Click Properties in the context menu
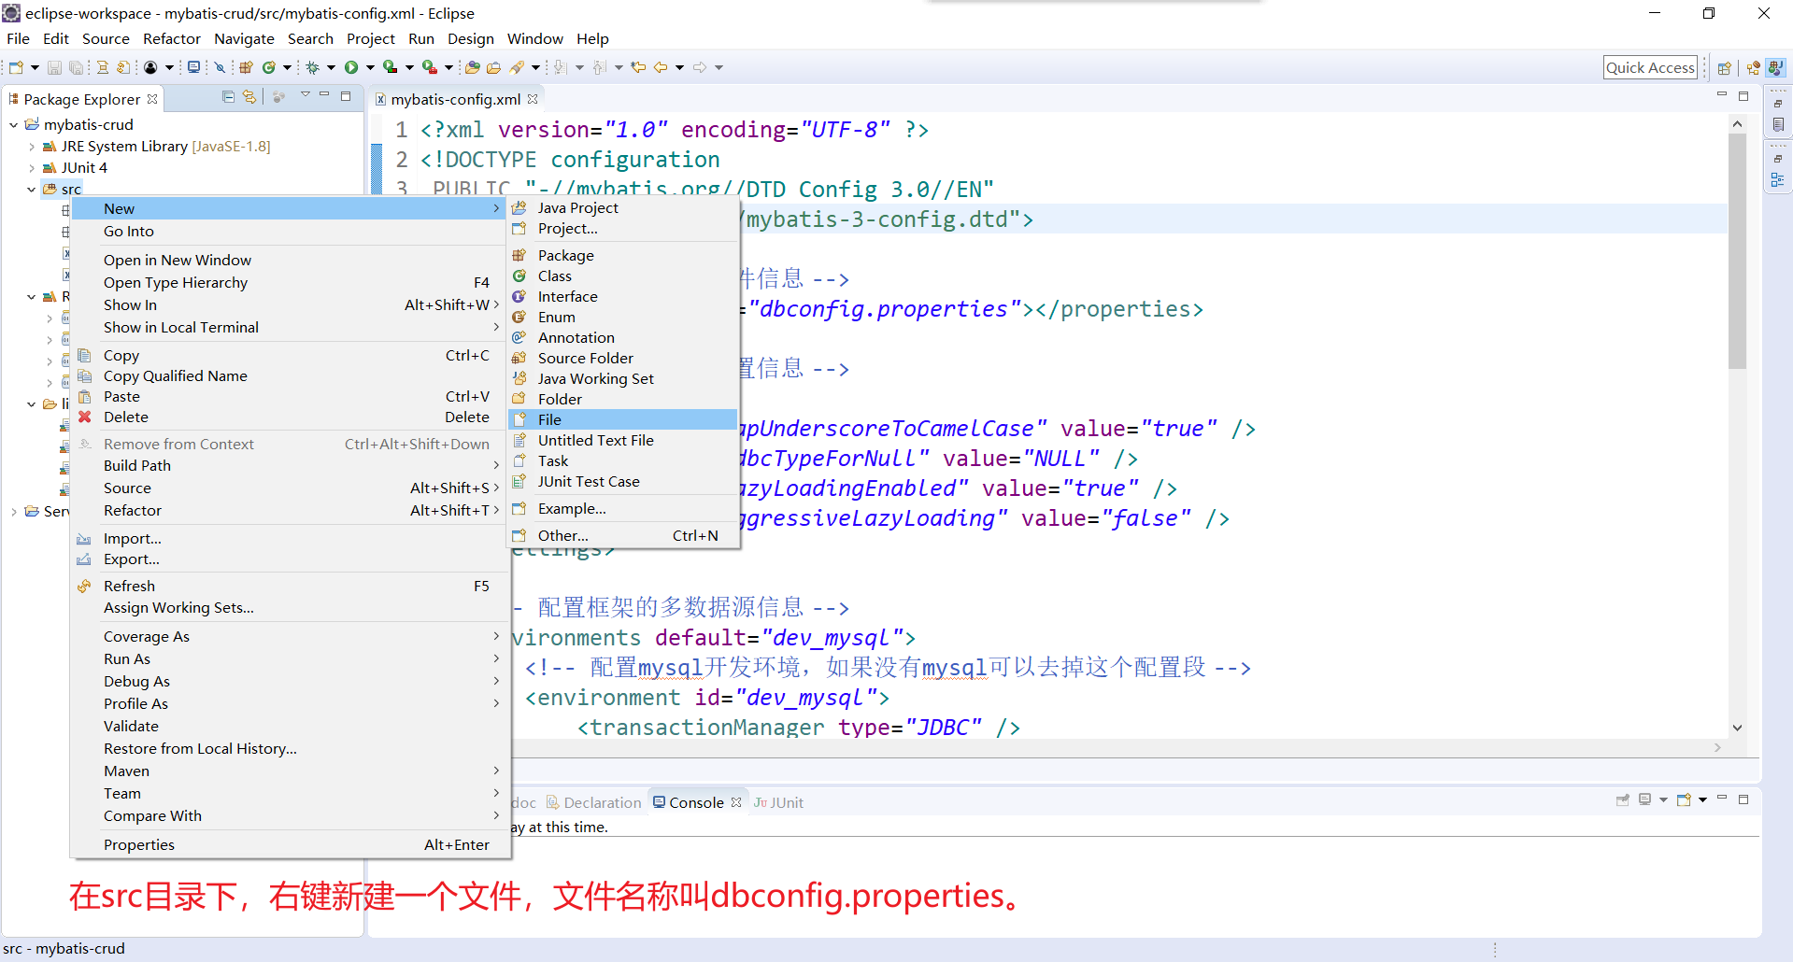The height and width of the screenshot is (962, 1793). point(291,844)
